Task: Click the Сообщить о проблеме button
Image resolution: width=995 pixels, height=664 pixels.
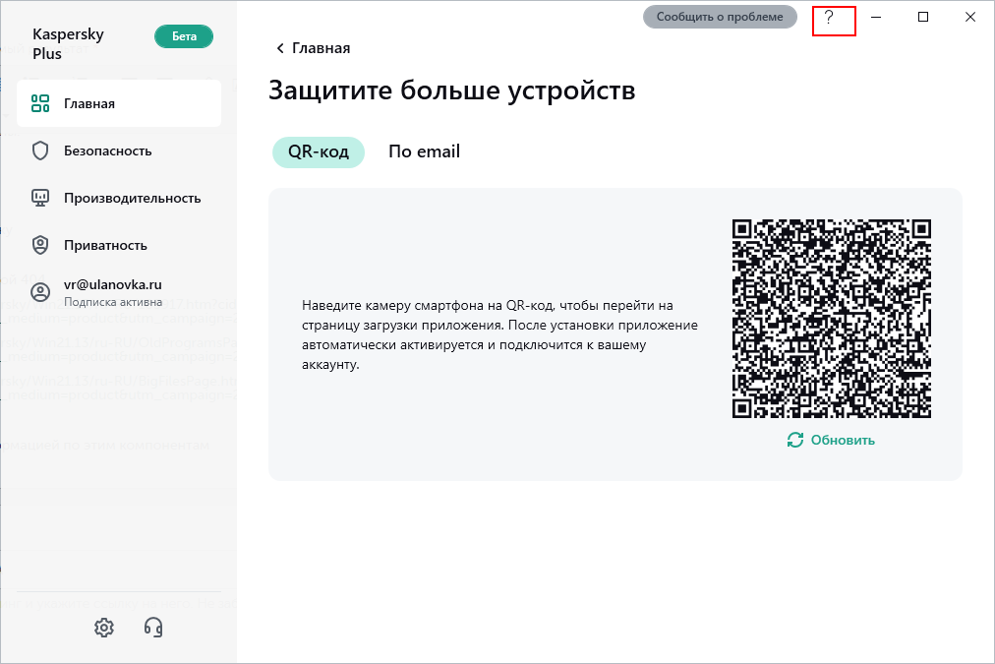Action: point(720,17)
